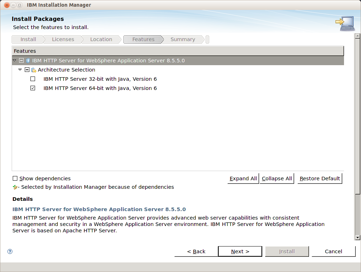Click the IBM HTTP Server package icon

(28, 61)
